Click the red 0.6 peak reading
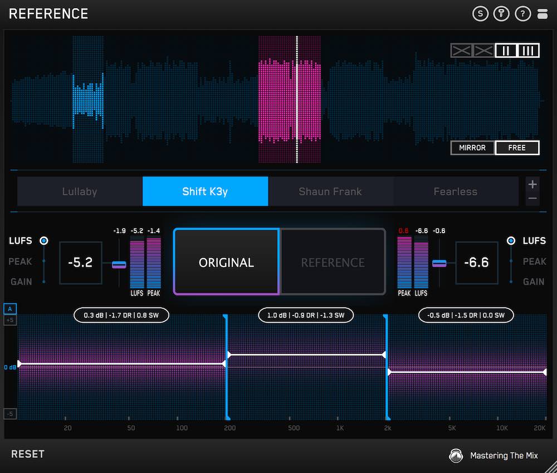This screenshot has width=557, height=473. [x=403, y=230]
